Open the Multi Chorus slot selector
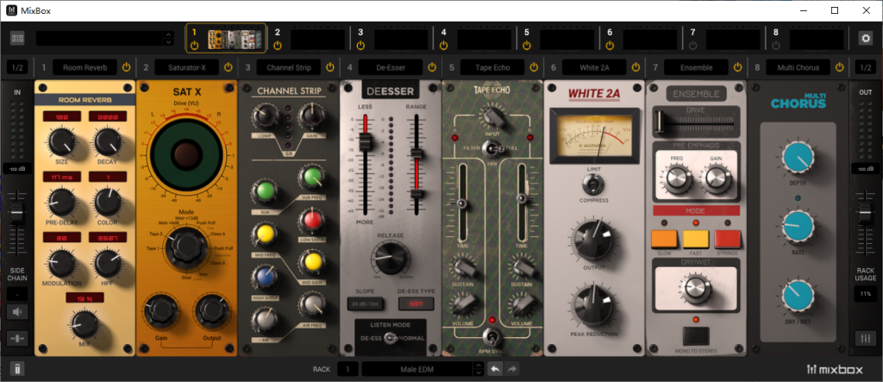Screen dimensions: 883x382 pyautogui.click(x=798, y=67)
